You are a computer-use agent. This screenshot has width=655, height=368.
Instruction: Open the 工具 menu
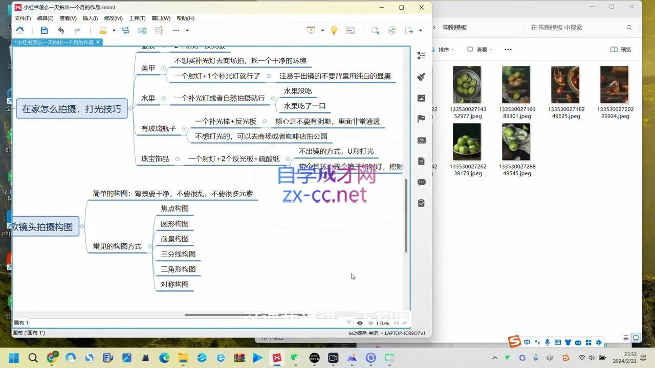[136, 18]
